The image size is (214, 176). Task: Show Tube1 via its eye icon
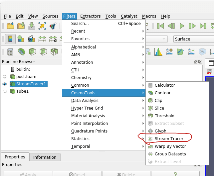(5, 91)
